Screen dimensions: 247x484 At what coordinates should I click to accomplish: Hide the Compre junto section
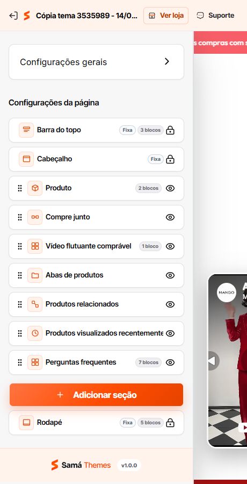coord(170,217)
